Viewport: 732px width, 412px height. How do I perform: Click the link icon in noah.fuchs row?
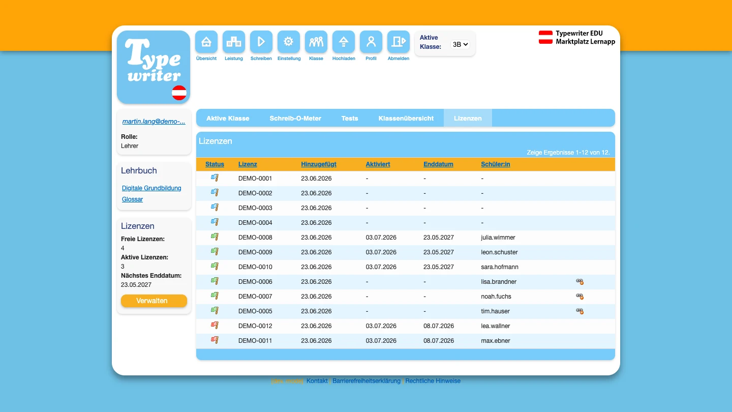(579, 296)
